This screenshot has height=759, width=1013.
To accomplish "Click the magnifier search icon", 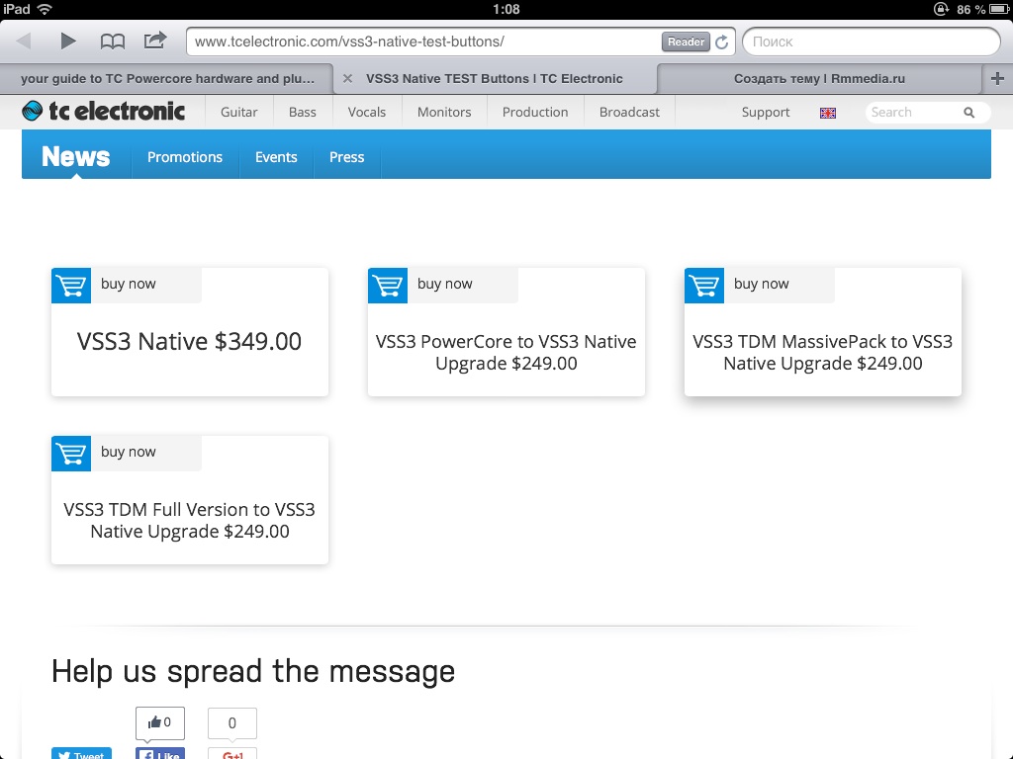I will (969, 113).
